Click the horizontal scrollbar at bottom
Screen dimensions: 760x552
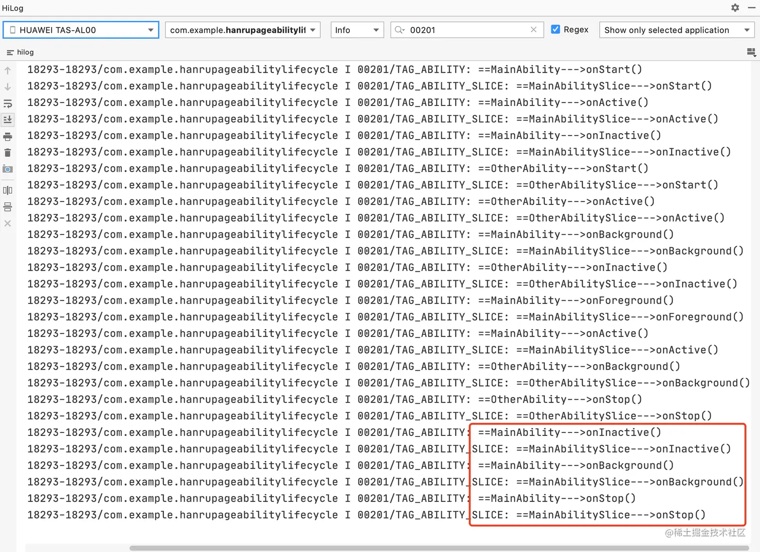pos(439,548)
